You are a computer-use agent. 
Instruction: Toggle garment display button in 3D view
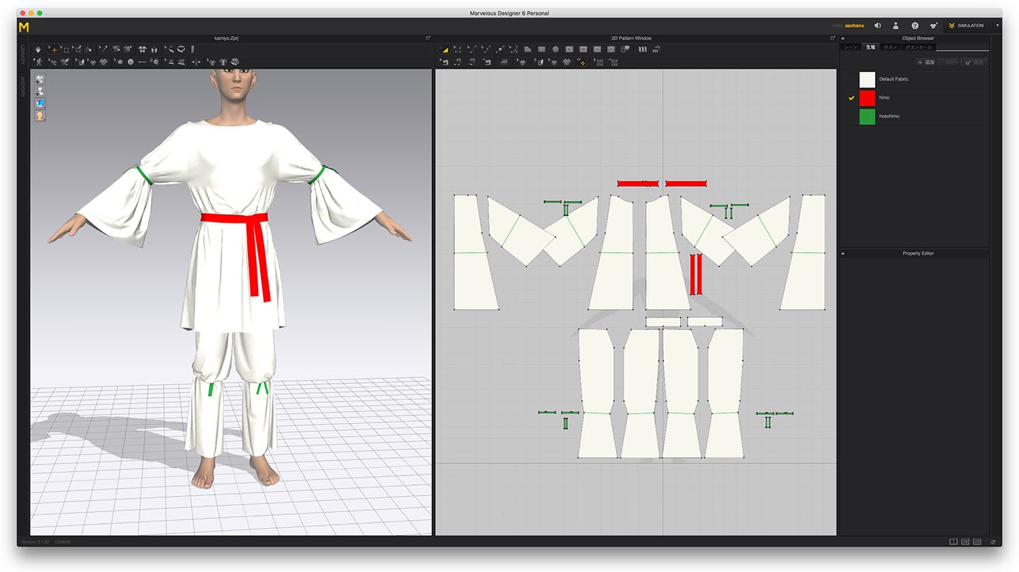click(40, 79)
